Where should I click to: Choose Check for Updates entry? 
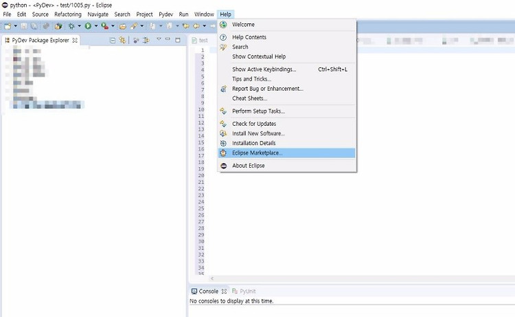pos(287,124)
